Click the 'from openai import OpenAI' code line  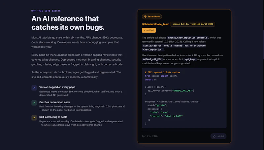click(x=161, y=76)
